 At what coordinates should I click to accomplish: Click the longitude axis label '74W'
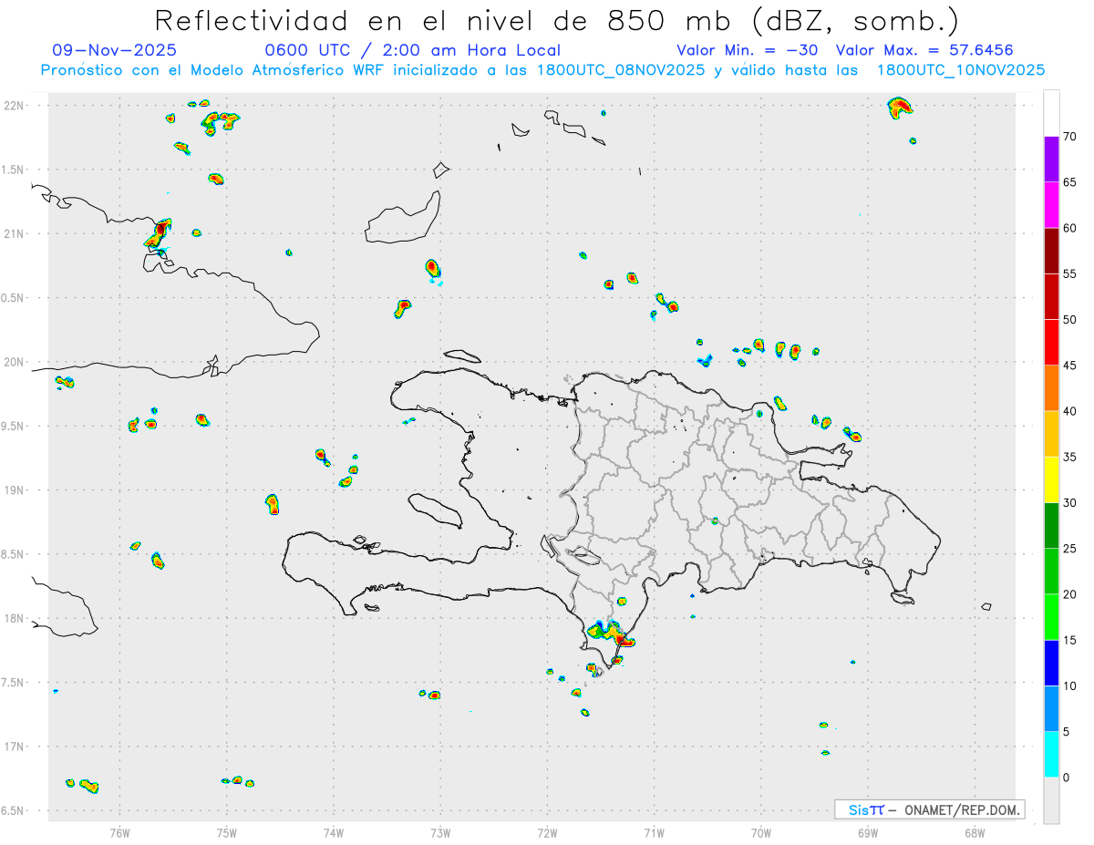tap(334, 832)
